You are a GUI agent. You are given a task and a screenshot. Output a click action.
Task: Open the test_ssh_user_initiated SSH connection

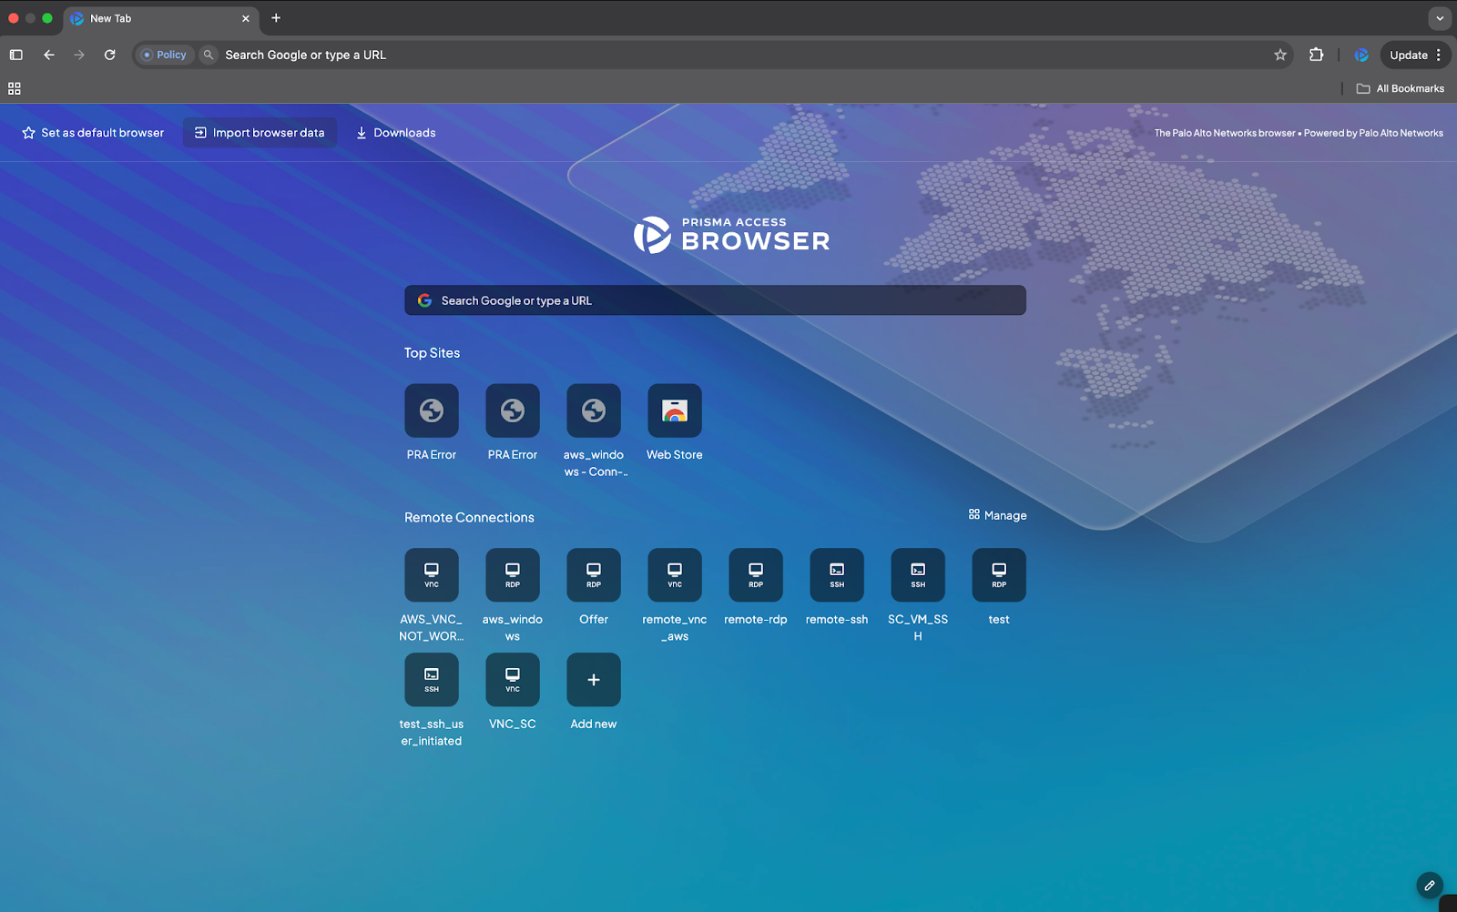point(431,679)
